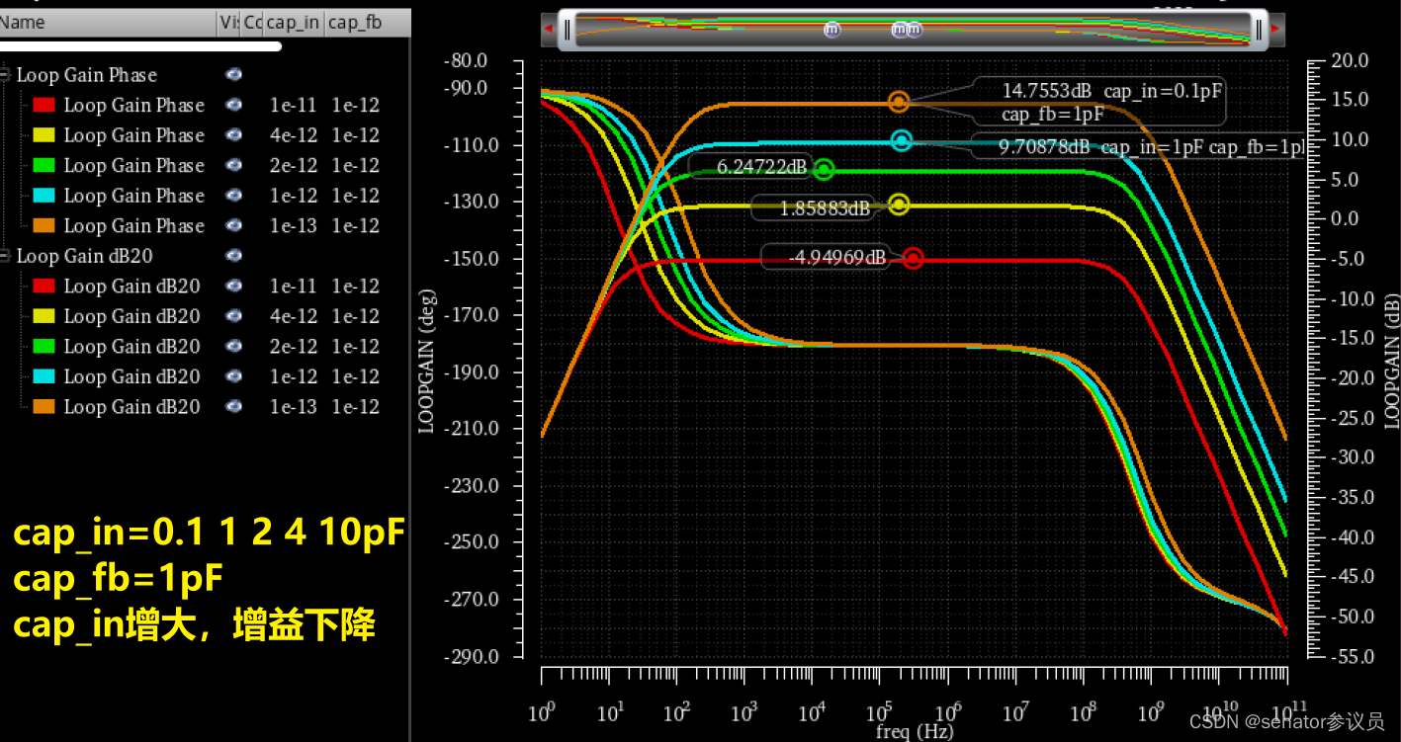Click the red marker circle on -4.94969dB trace
The image size is (1401, 742).
tap(914, 258)
